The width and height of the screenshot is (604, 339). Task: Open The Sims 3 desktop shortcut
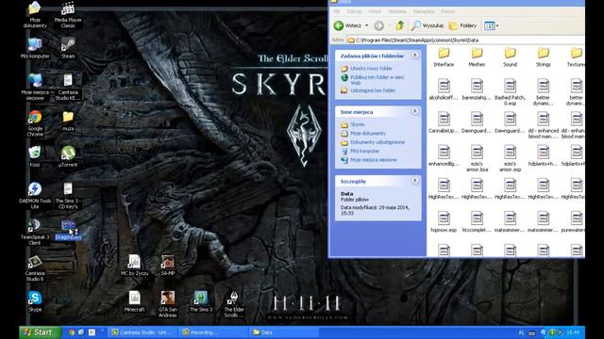click(x=201, y=301)
